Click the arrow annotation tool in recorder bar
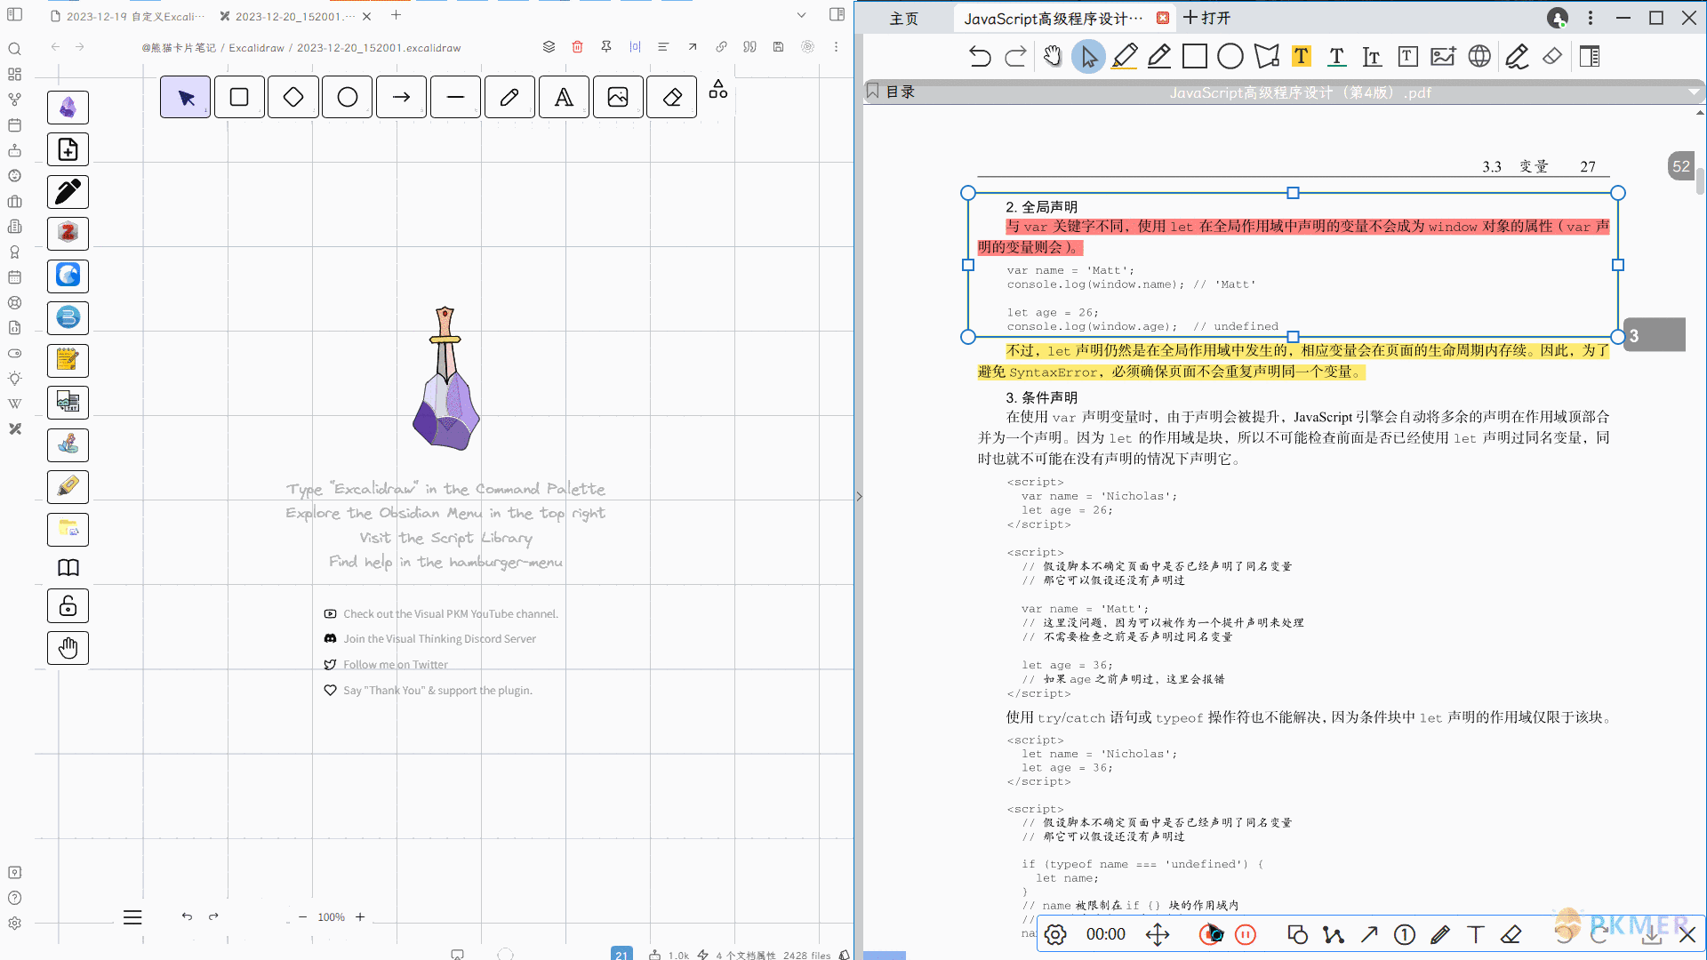 pyautogui.click(x=1369, y=934)
